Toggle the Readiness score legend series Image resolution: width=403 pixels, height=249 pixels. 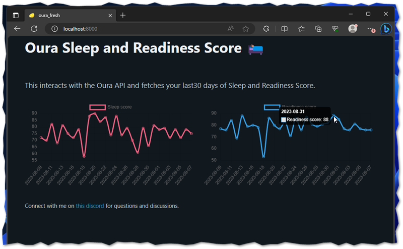272,107
